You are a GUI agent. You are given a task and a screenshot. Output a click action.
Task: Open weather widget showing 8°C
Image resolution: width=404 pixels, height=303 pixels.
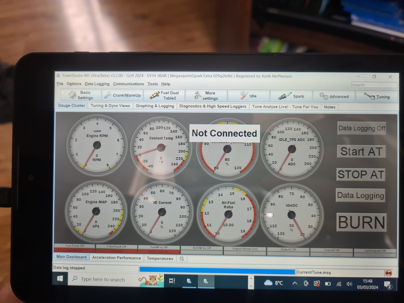click(273, 283)
